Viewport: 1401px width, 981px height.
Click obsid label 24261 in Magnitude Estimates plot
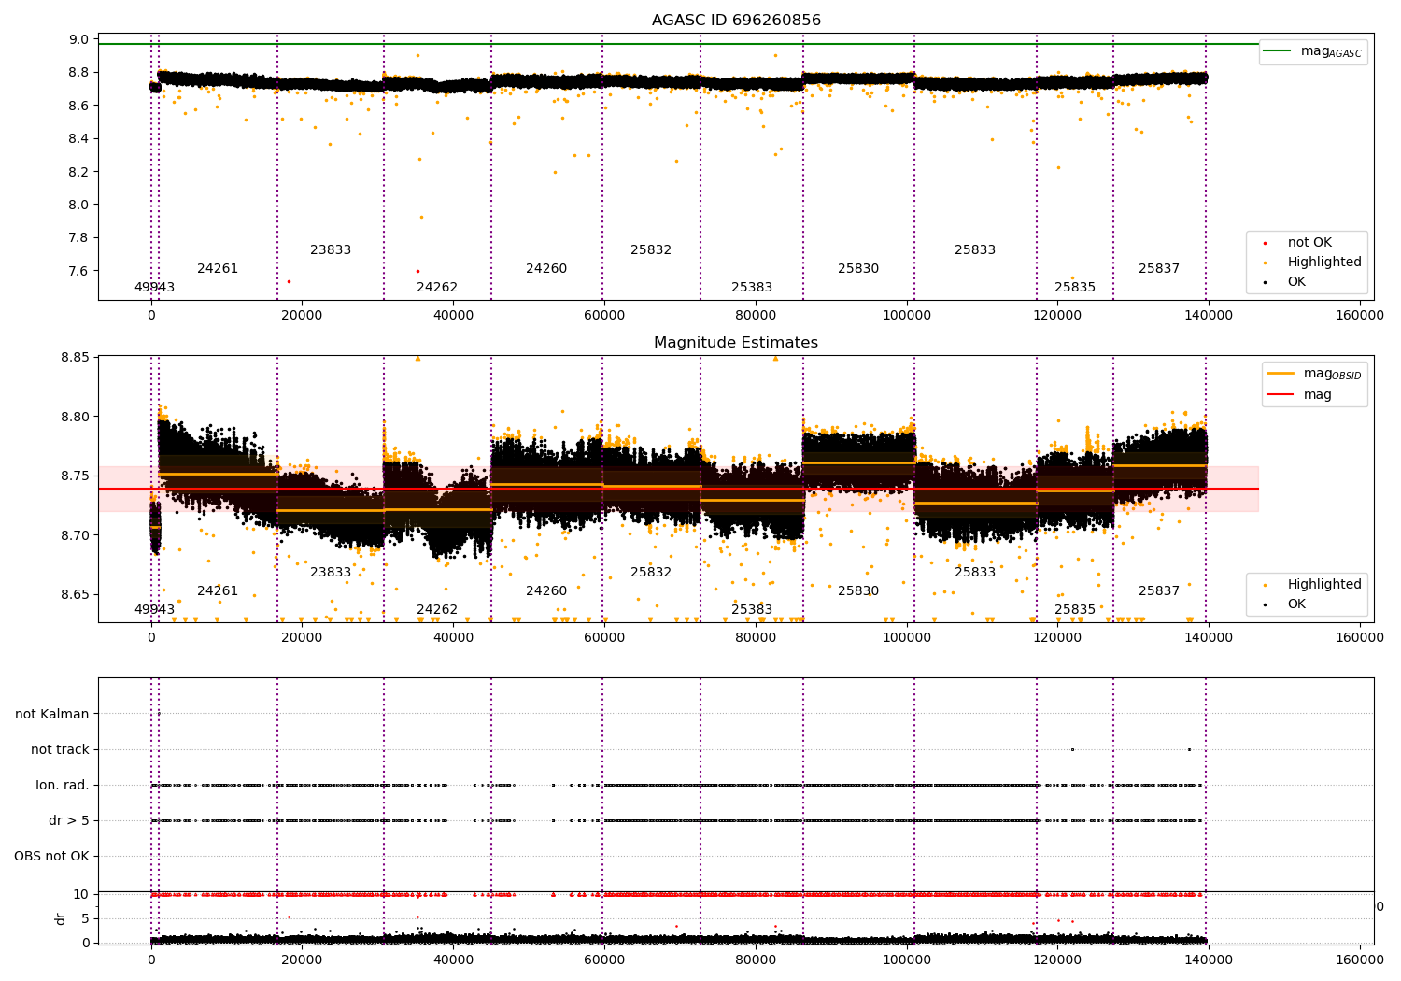[x=218, y=590]
